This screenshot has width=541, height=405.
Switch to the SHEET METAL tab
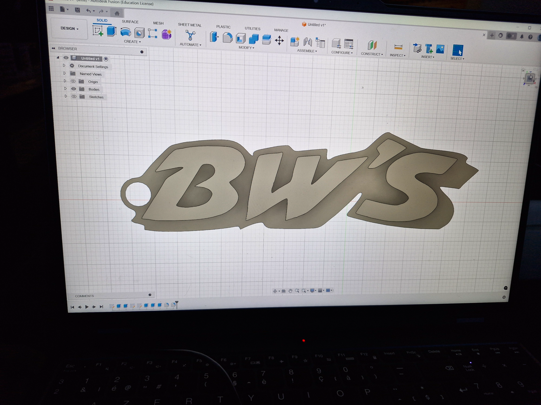[x=190, y=25]
